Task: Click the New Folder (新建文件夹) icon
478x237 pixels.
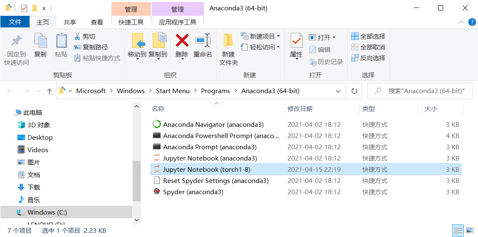Action: [228, 41]
